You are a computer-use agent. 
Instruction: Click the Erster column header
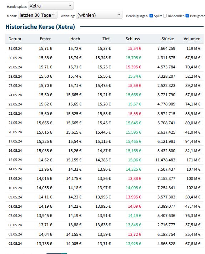pyautogui.click(x=45, y=39)
